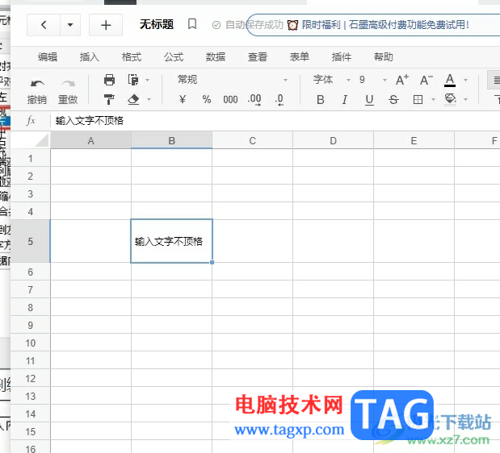Open the eraser clear options dropdown

(x=149, y=100)
